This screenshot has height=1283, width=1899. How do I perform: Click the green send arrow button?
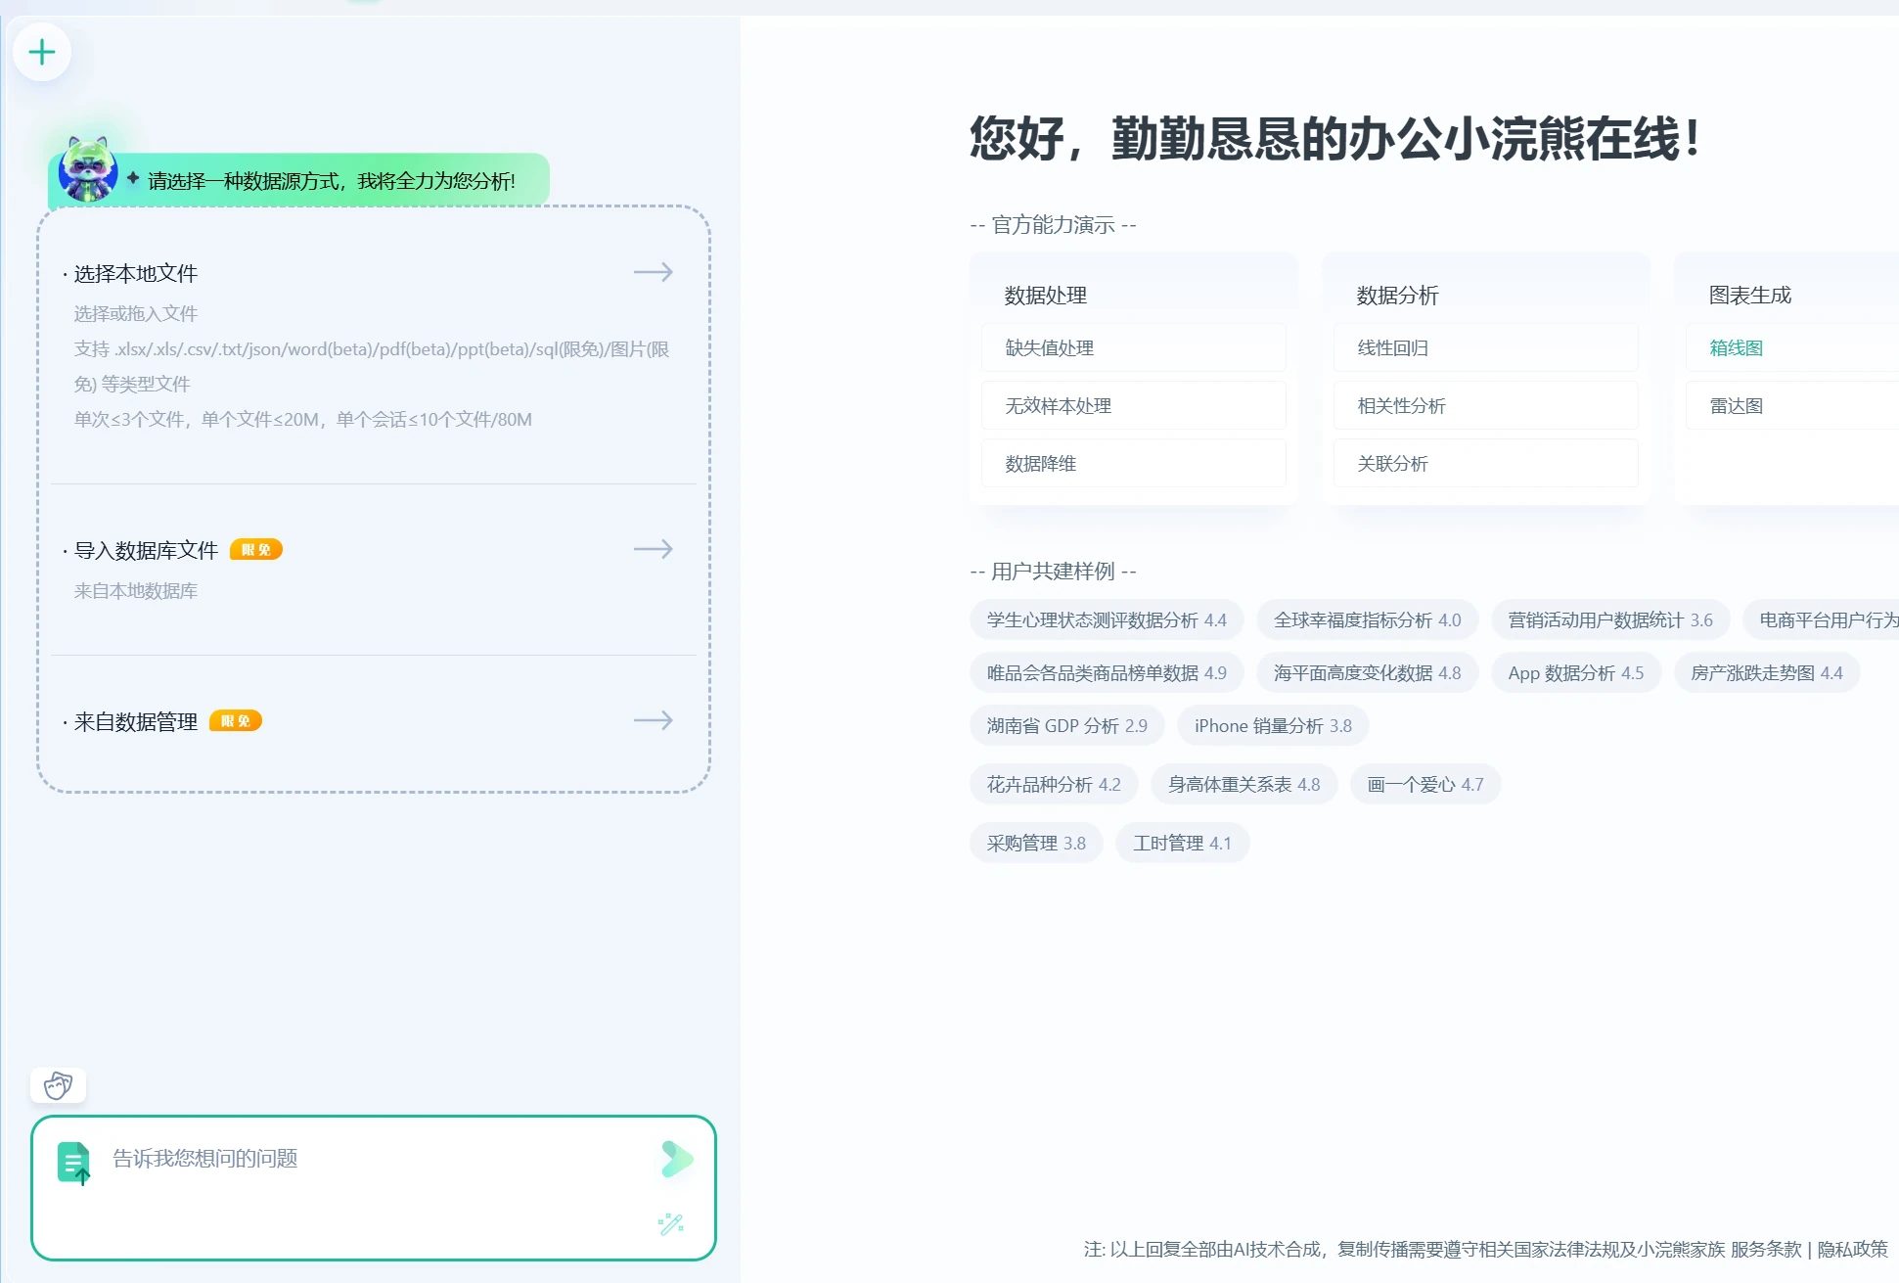(676, 1159)
